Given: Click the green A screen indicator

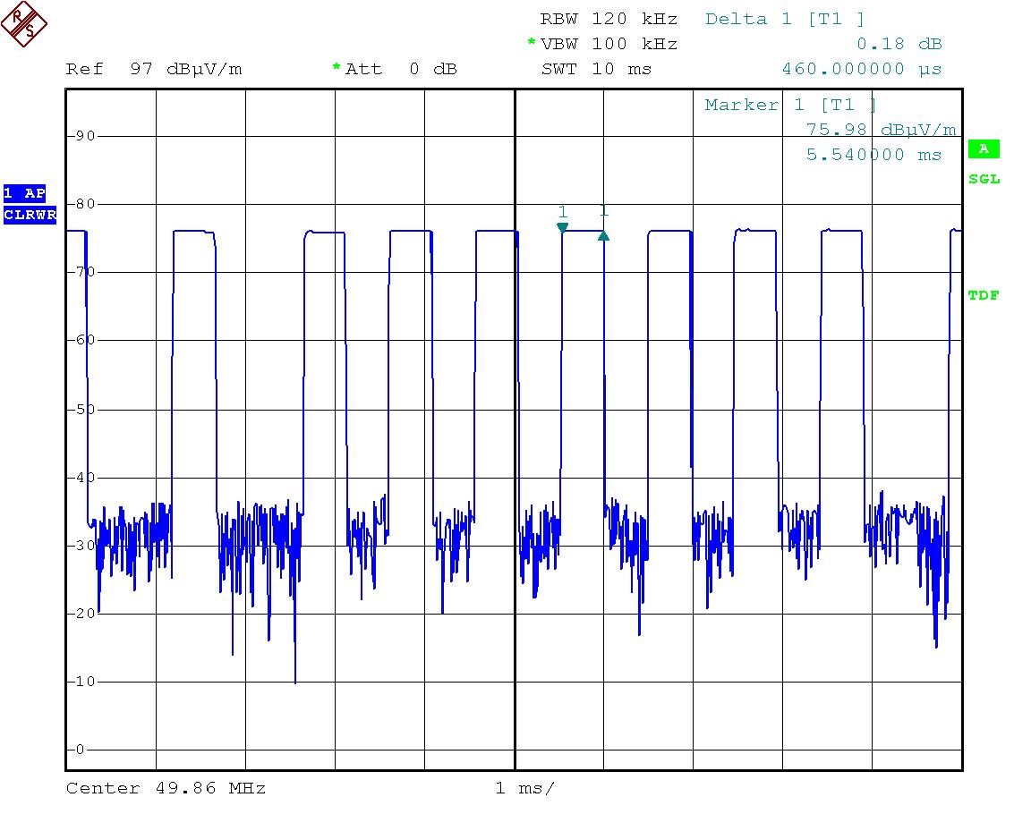Looking at the screenshot, I should click(984, 149).
